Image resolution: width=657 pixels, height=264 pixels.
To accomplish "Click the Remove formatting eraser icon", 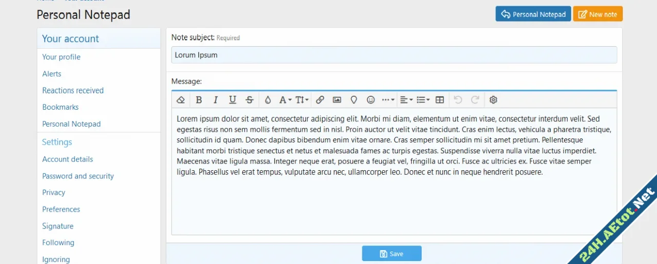I will click(x=181, y=100).
